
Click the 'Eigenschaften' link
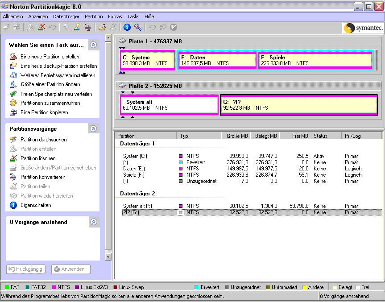pos(36,205)
